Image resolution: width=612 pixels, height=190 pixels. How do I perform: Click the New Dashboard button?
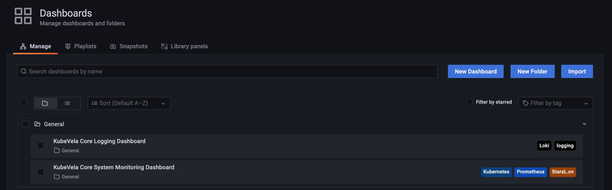point(476,72)
